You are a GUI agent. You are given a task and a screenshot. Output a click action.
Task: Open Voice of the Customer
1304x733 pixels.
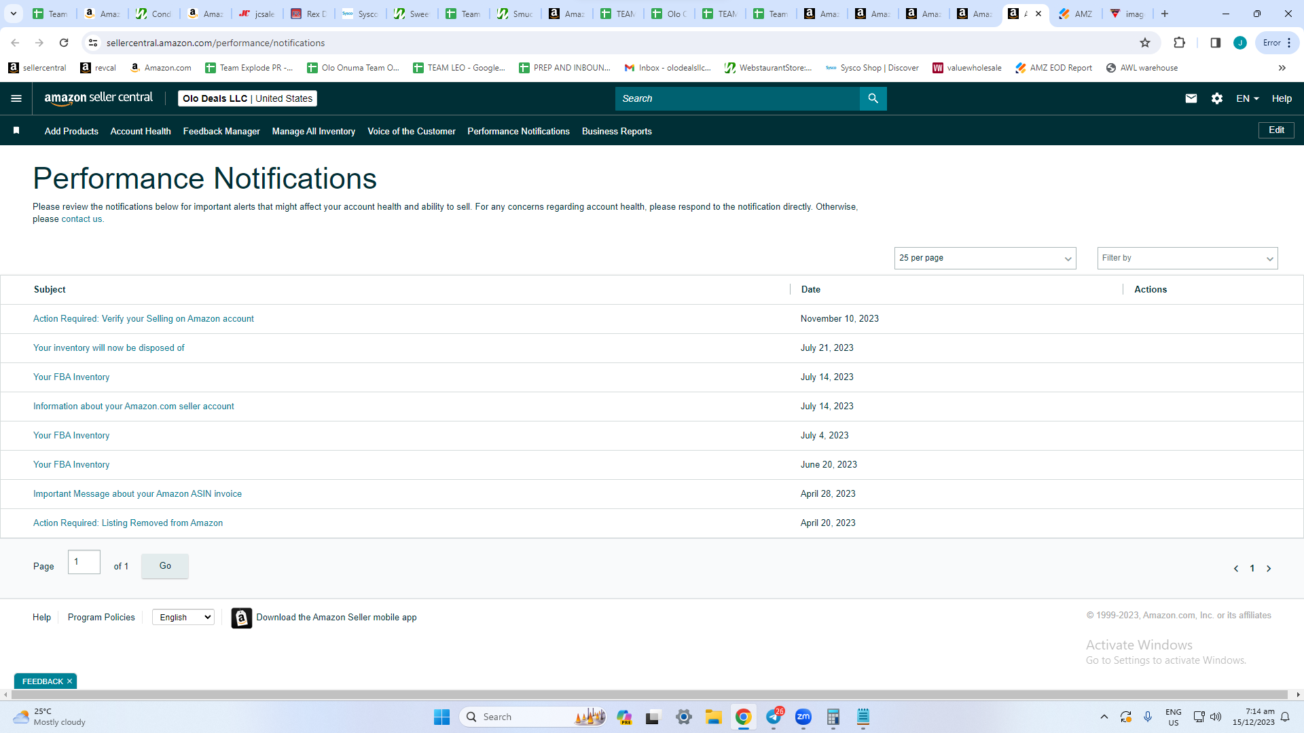(412, 131)
